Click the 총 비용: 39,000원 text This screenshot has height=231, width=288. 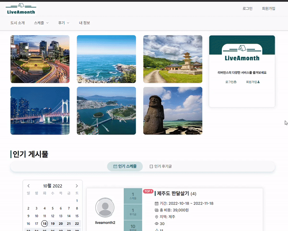pyautogui.click(x=174, y=210)
